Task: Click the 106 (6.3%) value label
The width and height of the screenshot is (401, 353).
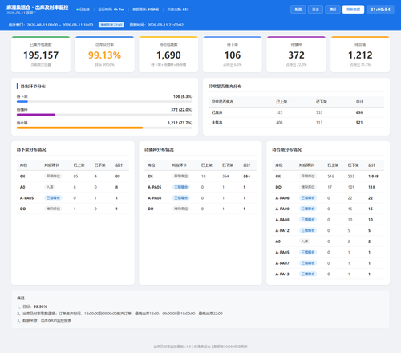Action: [x=183, y=96]
